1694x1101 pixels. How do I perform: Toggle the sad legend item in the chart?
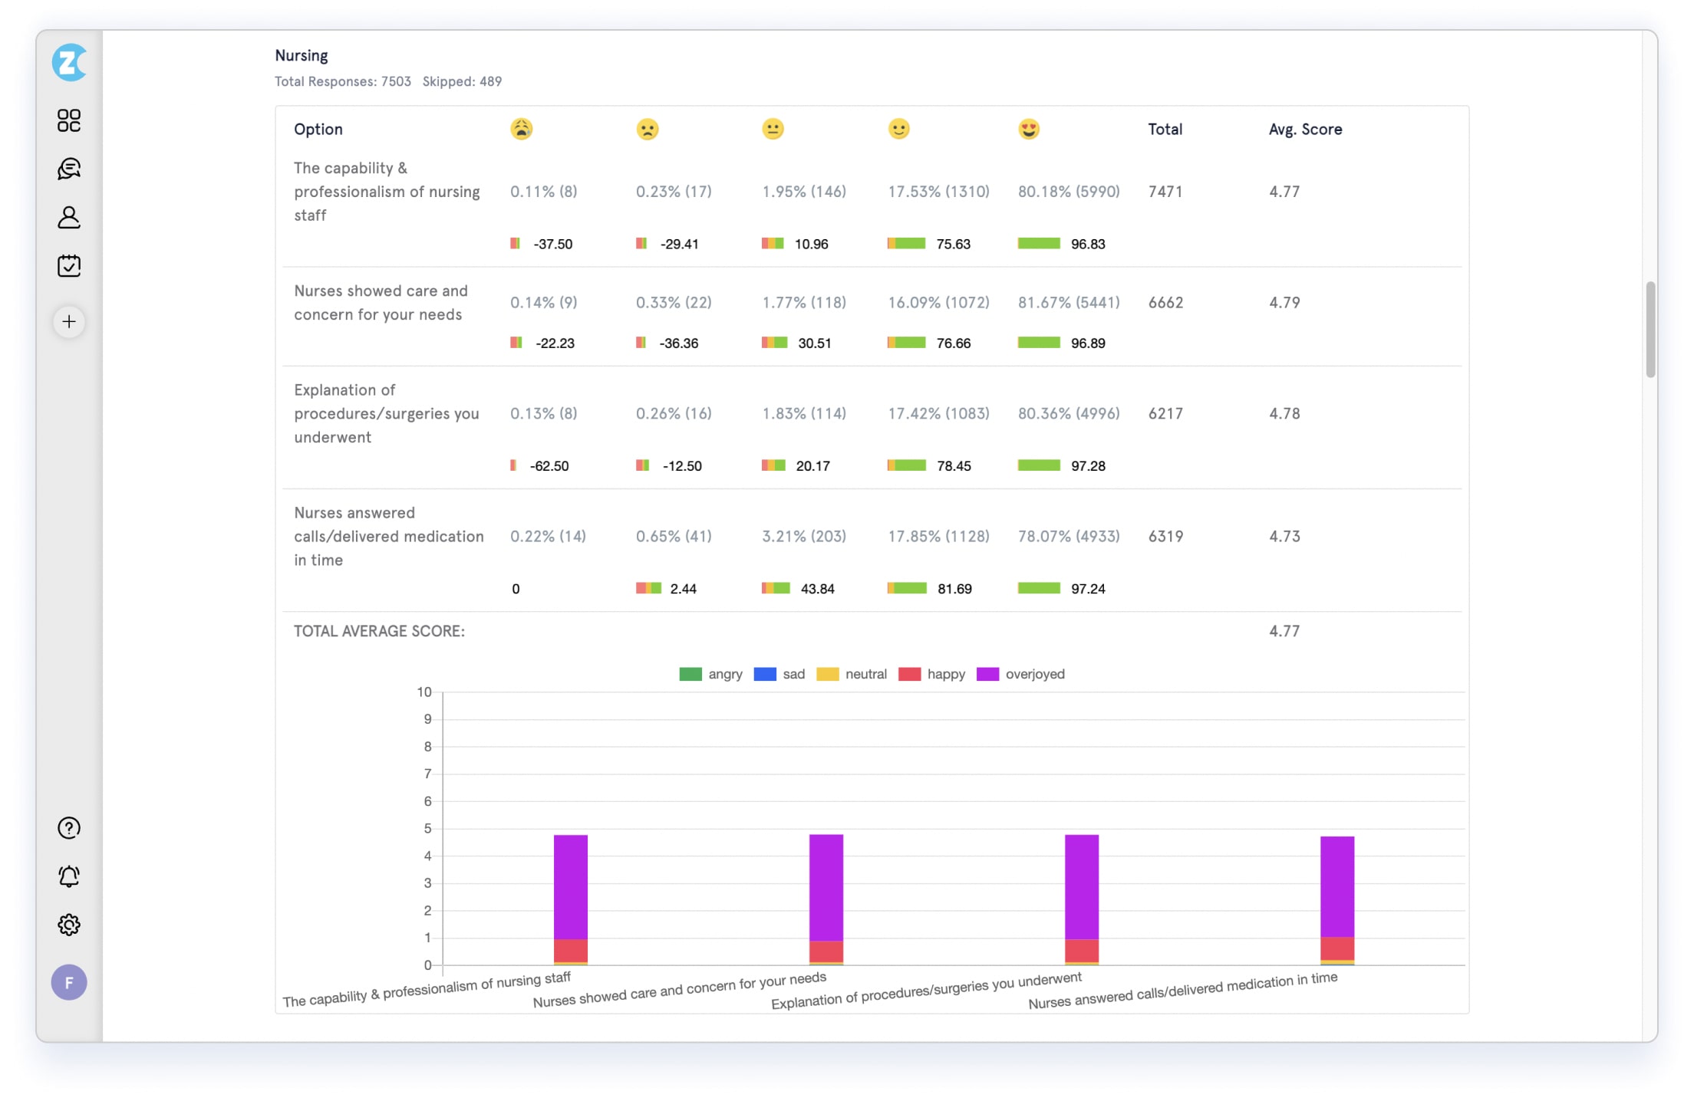[x=779, y=674]
